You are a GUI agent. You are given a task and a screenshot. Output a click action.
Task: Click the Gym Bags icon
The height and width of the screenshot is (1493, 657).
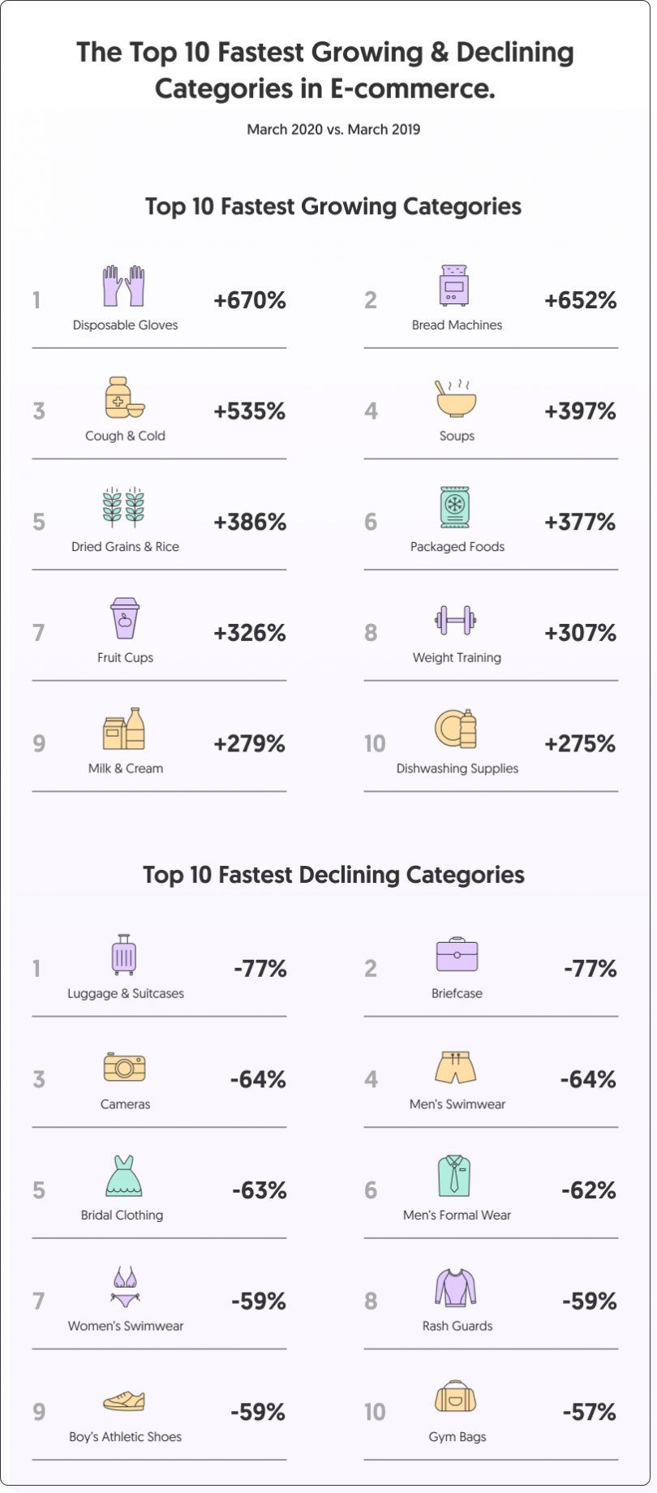click(x=455, y=1396)
